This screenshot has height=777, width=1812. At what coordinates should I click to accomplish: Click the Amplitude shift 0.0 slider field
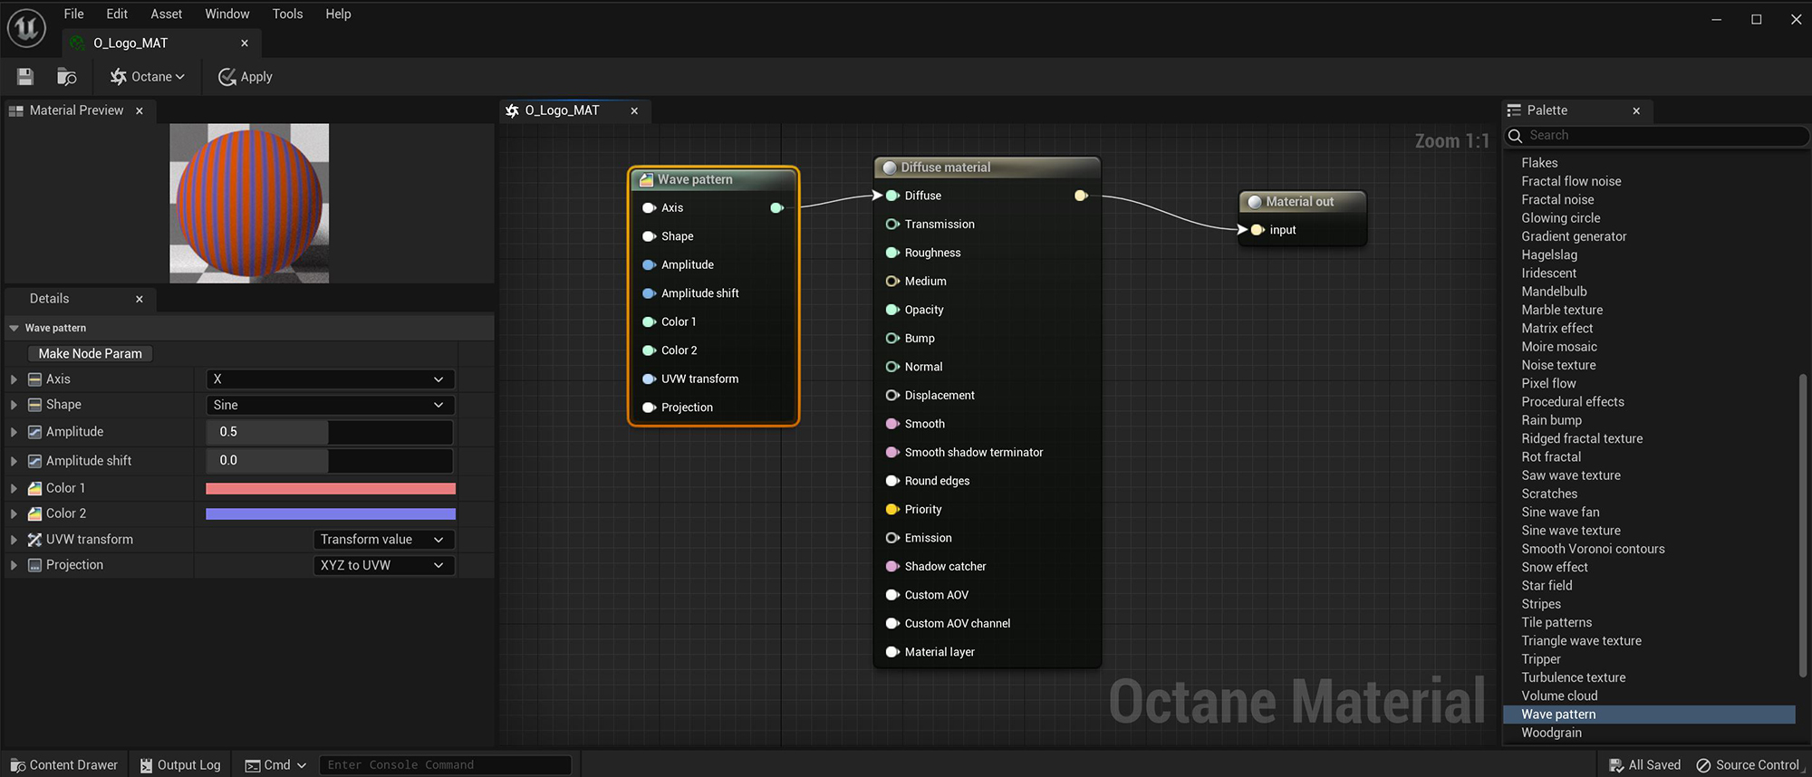tap(330, 461)
